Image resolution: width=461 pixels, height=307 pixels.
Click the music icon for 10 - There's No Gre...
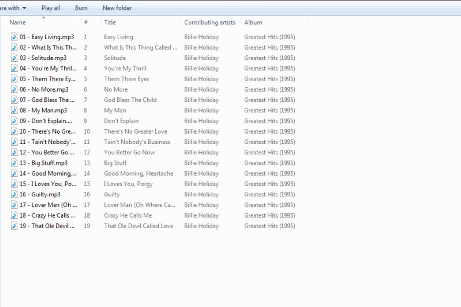pos(14,131)
